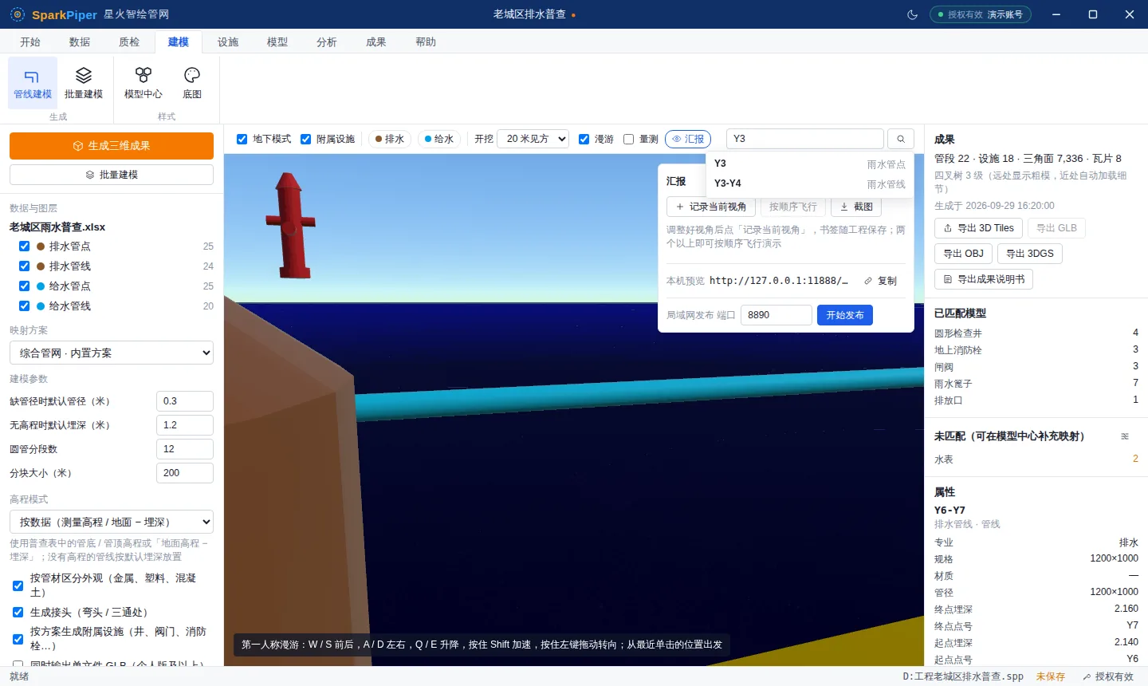Screen dimensions: 1148x686
Task: Uncheck the 排水管线 layer checkbox
Action: [25, 266]
